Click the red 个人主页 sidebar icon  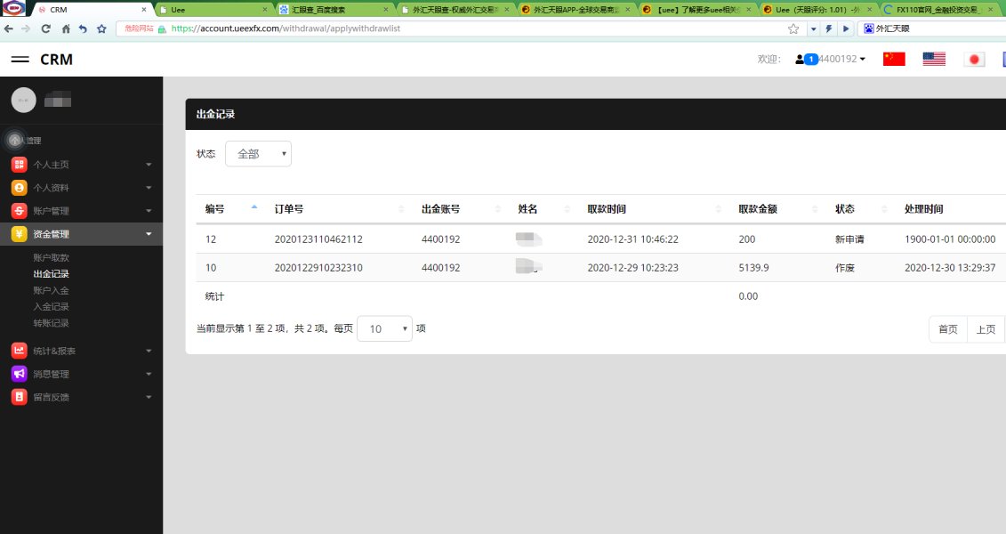click(19, 165)
